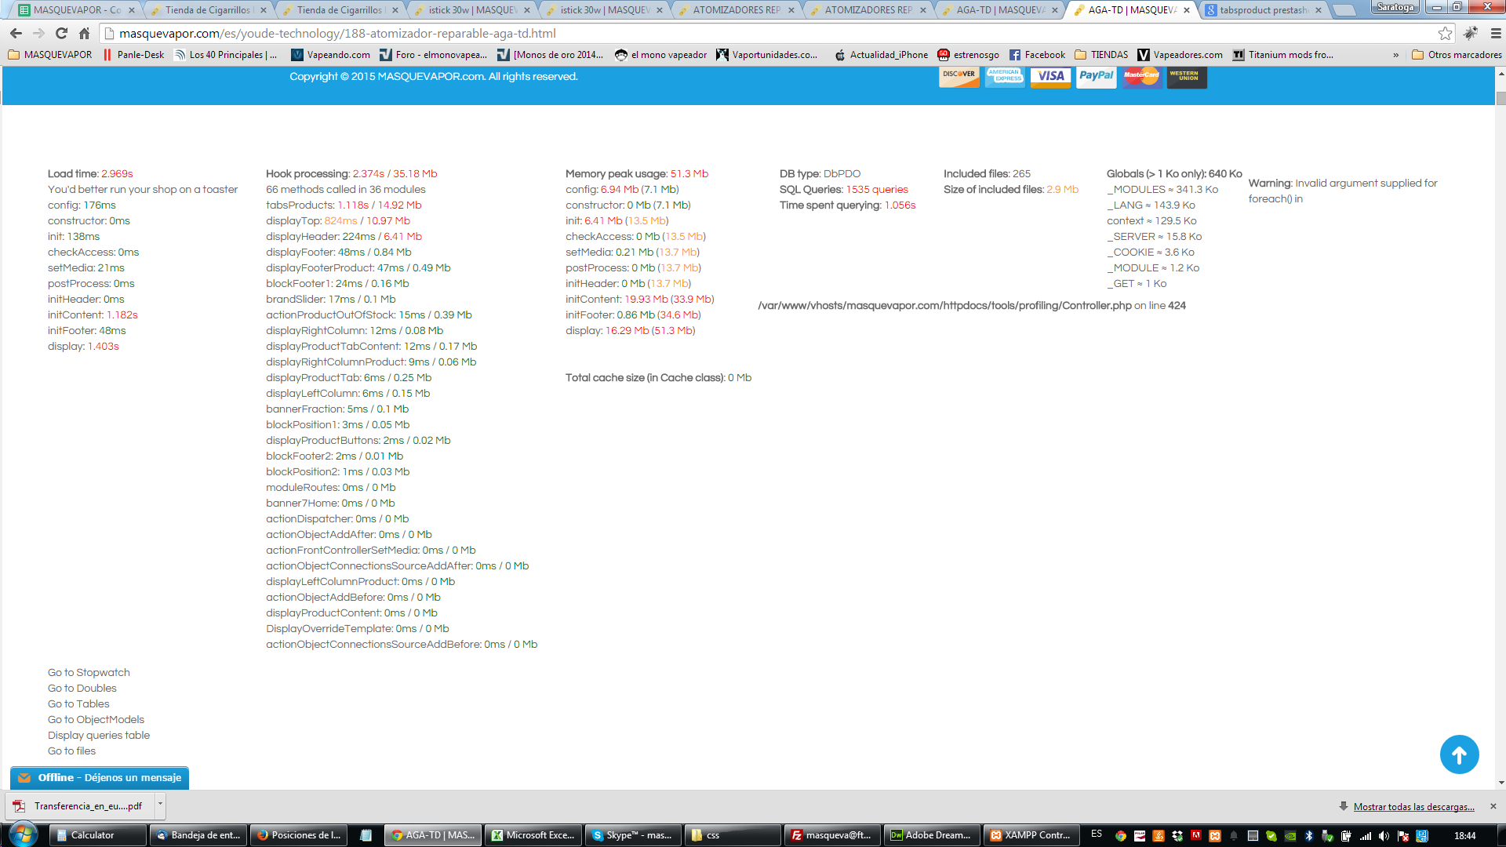Click the back navigation arrow

[x=16, y=34]
